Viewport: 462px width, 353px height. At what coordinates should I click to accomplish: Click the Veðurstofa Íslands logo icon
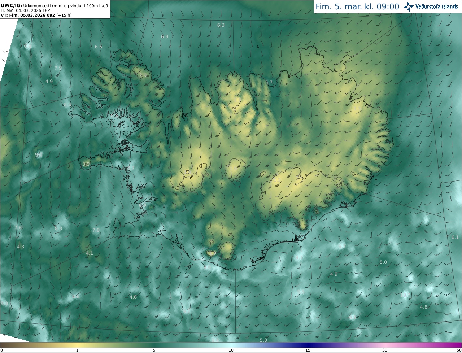point(409,6)
